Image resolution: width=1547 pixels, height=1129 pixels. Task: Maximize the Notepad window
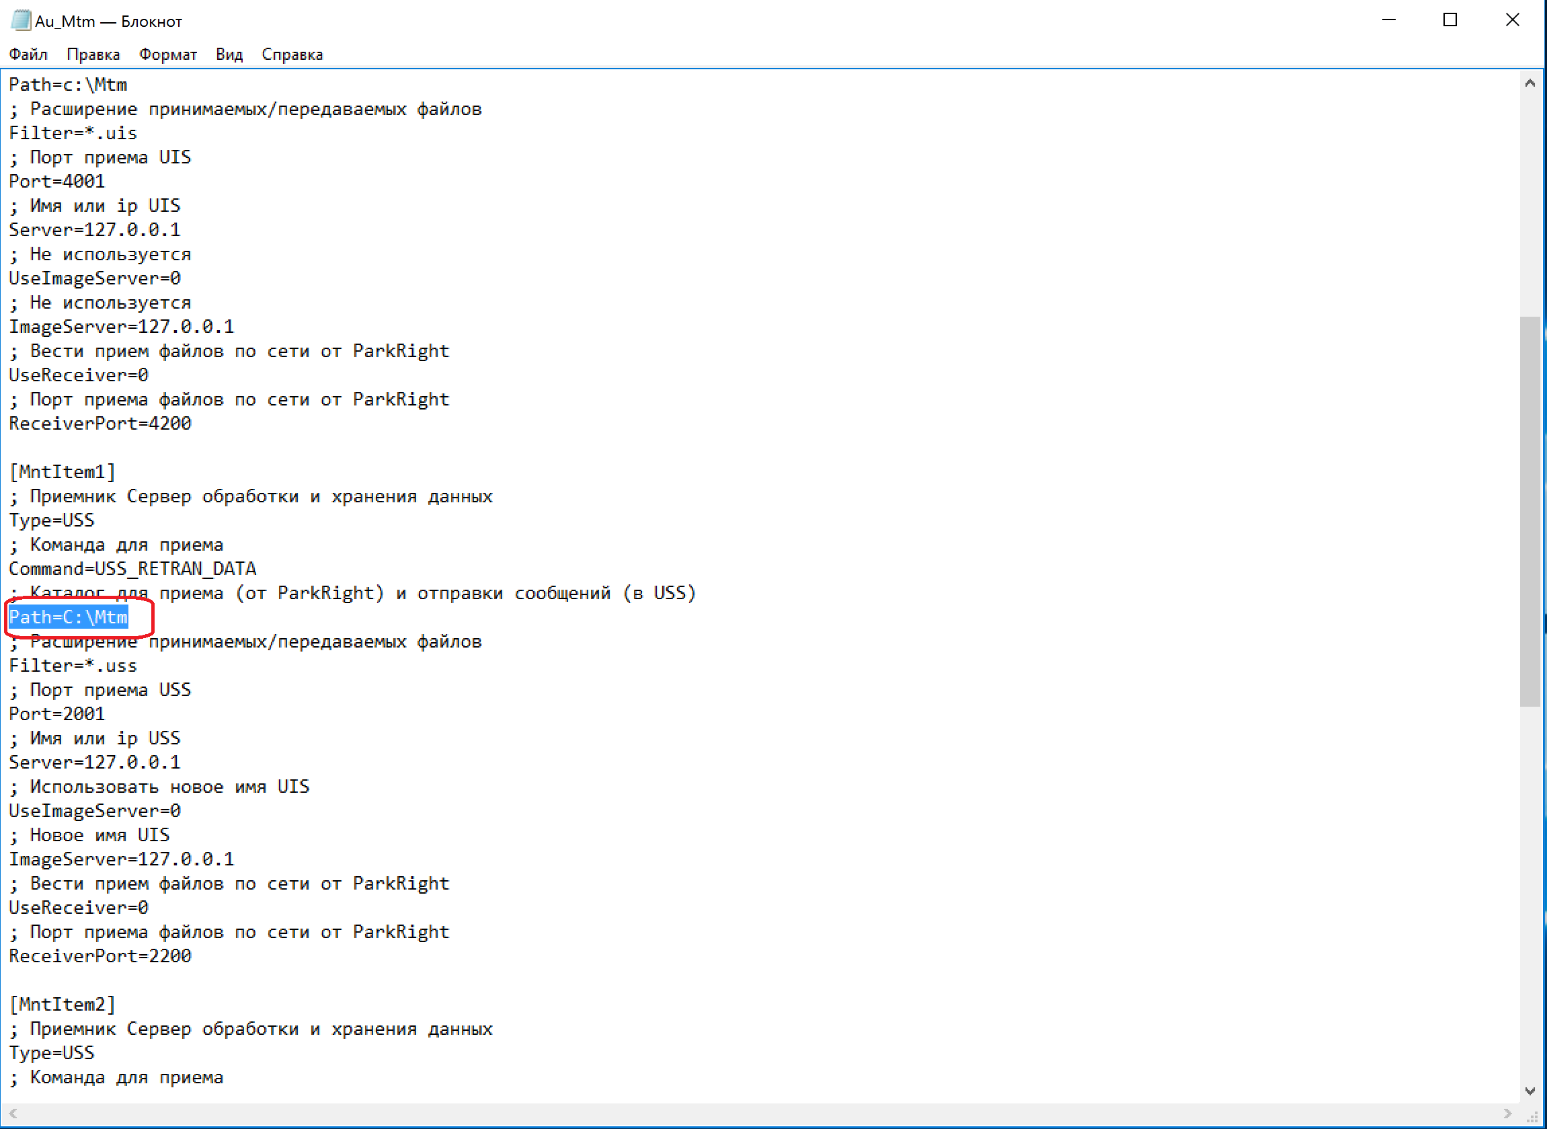click(1450, 20)
